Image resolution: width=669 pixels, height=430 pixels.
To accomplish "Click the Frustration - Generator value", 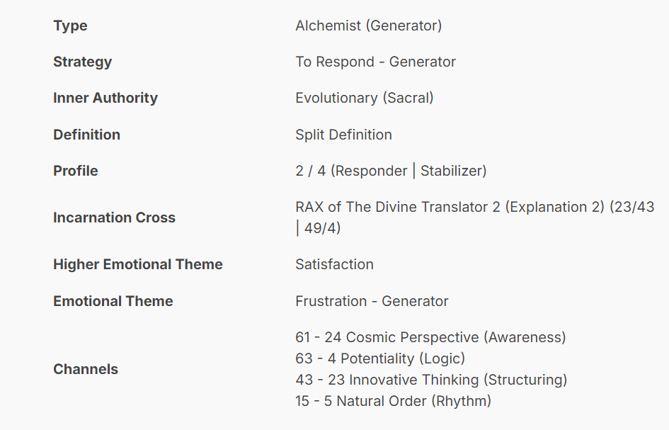I will tap(372, 301).
